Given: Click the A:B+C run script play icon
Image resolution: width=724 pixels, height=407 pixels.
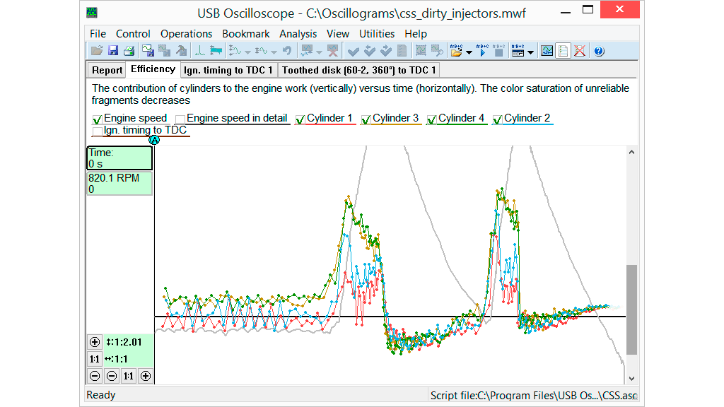Looking at the screenshot, I should 483,51.
